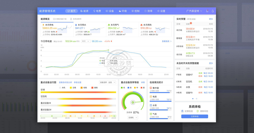Click the 空调 running status bar
254x133 pixels.
(x=78, y=92)
